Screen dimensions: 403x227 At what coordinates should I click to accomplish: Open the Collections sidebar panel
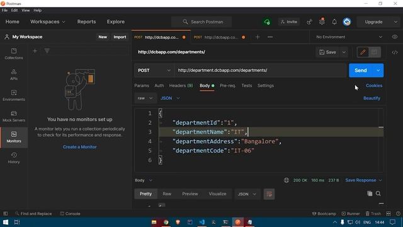[14, 54]
